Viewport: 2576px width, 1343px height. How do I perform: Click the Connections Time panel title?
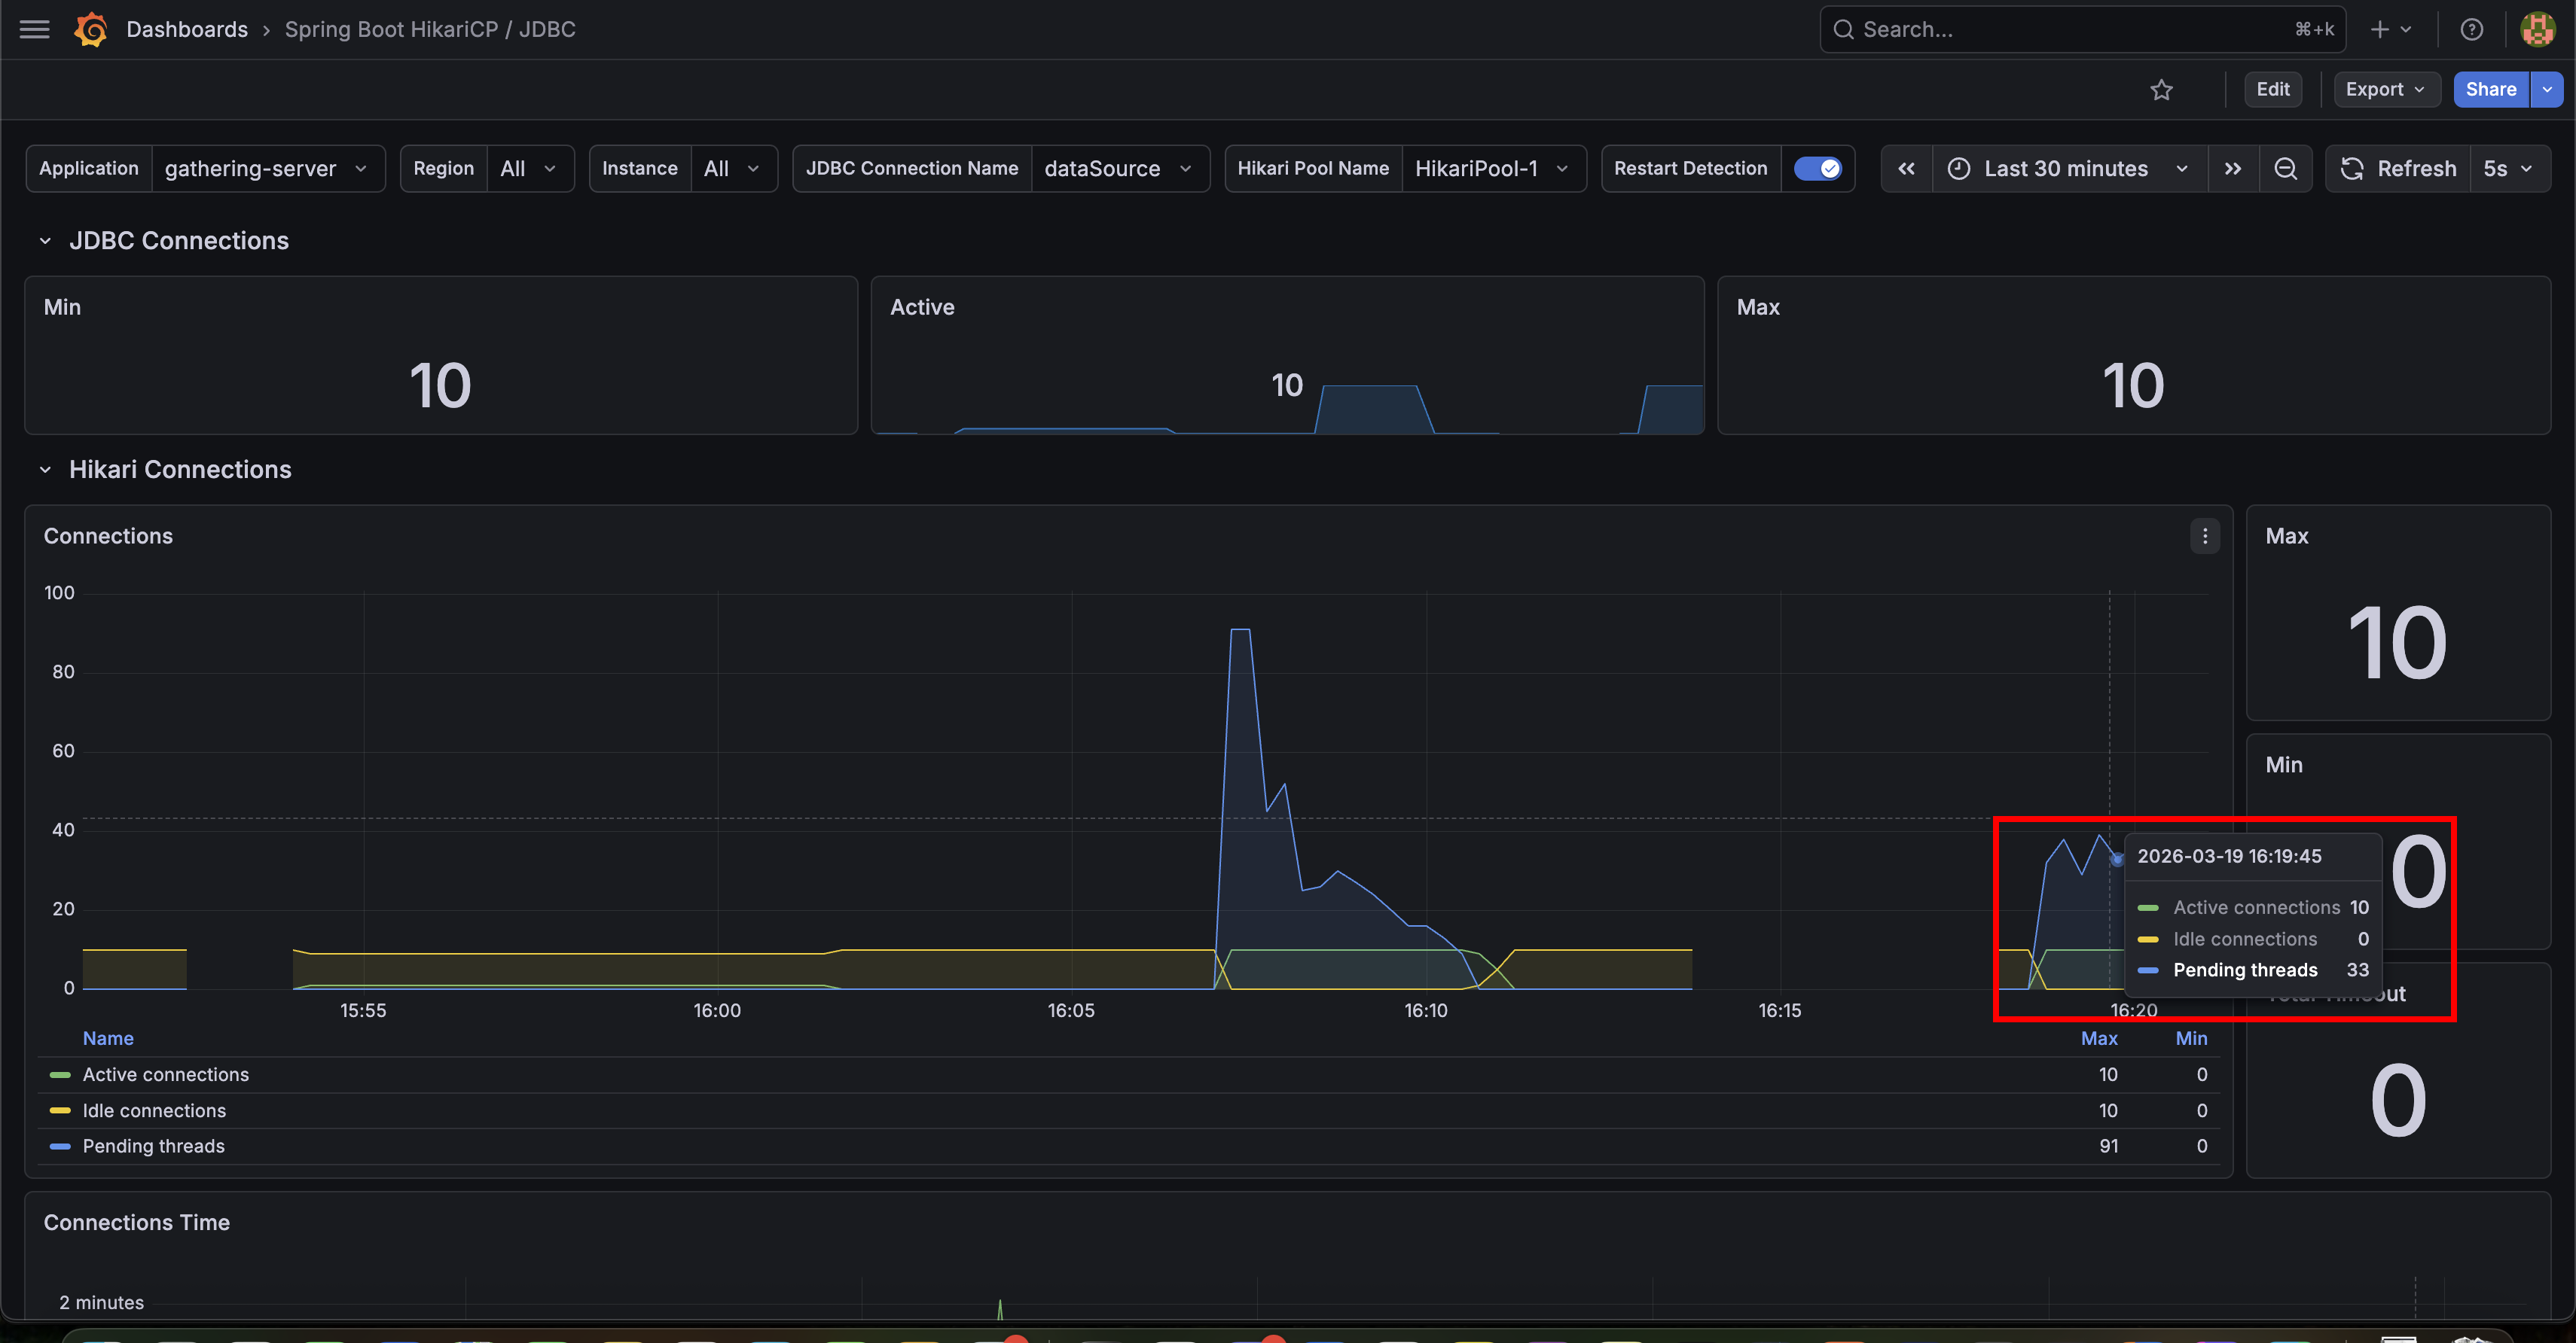(137, 1222)
